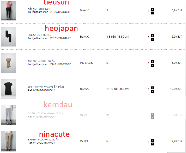The height and width of the screenshot is (153, 186).
Task: View the camel knit scarf thumbnail
Action: click(8, 63)
